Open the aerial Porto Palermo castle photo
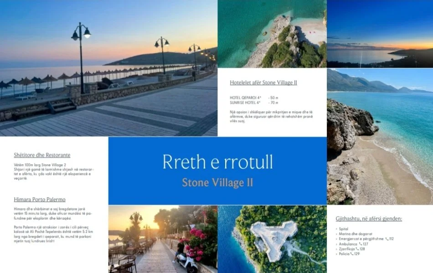433x273 pixels. [x=272, y=239]
